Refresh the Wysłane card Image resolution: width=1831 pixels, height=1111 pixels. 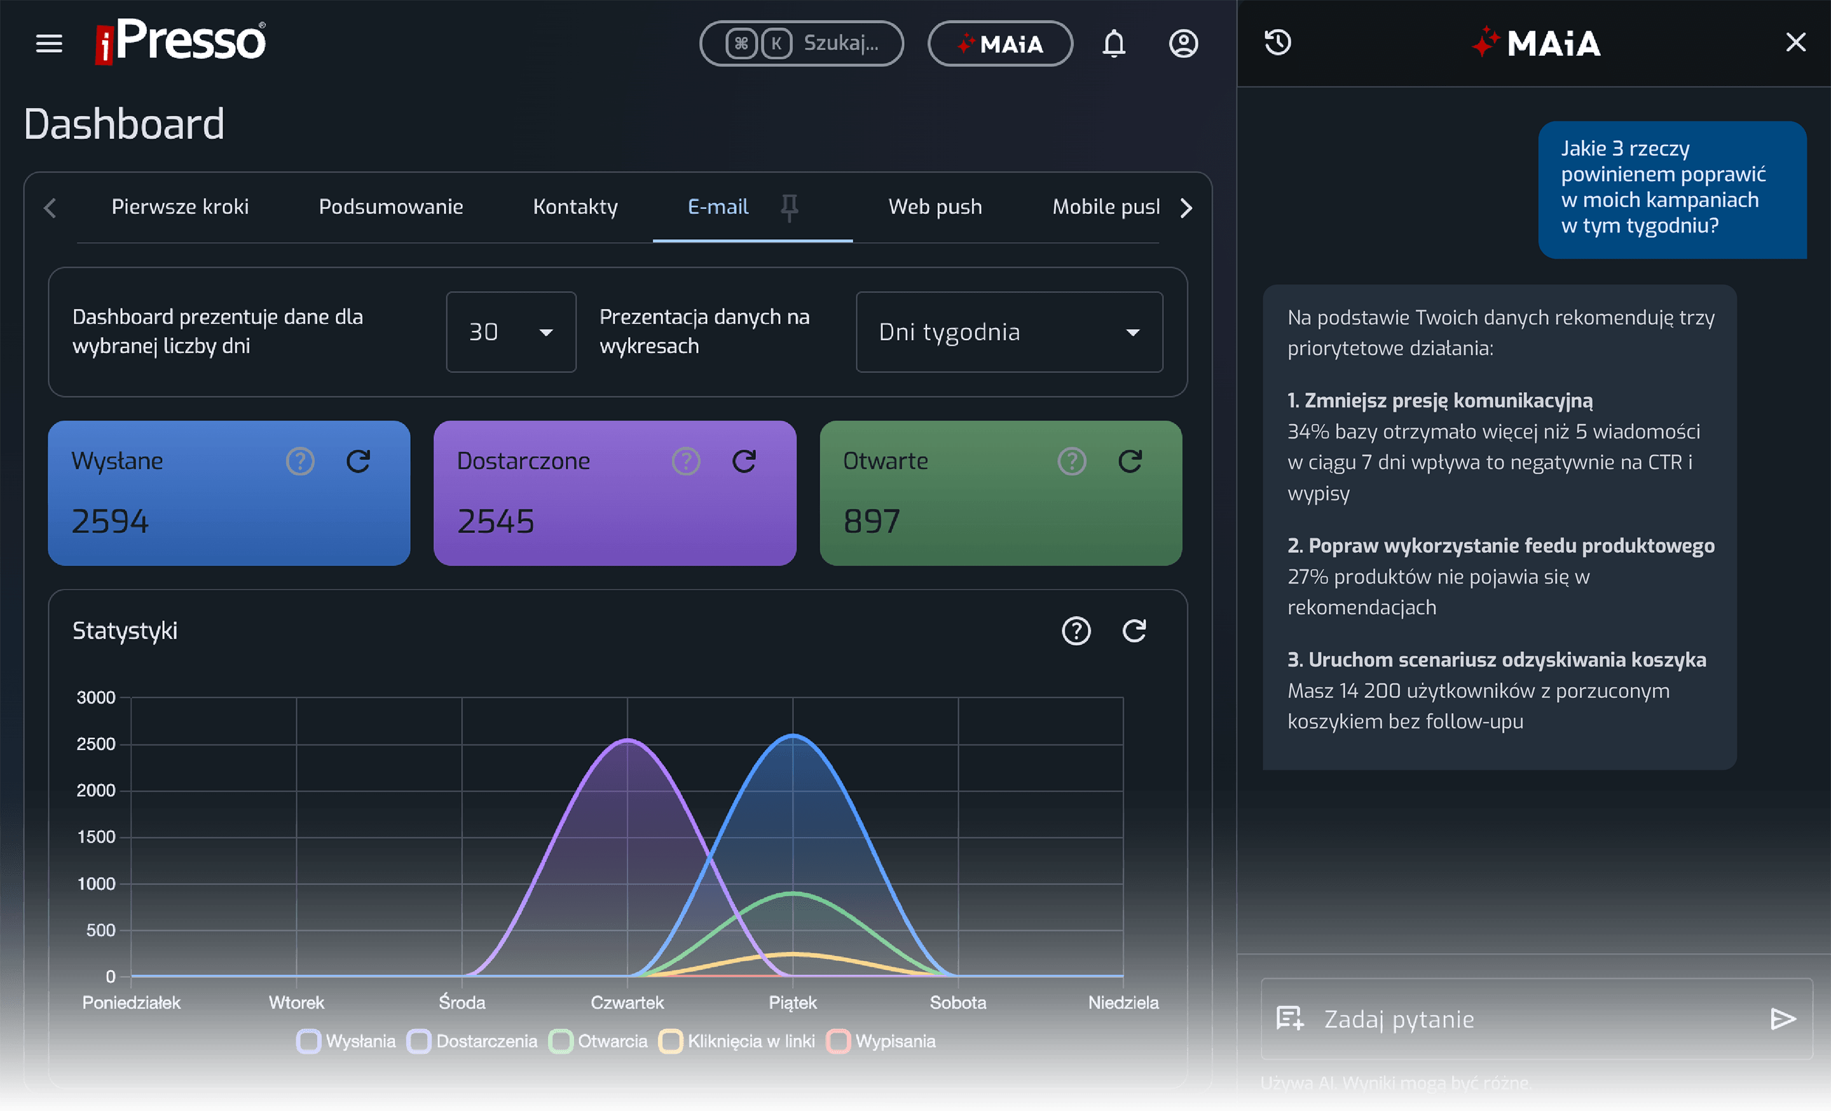tap(358, 461)
